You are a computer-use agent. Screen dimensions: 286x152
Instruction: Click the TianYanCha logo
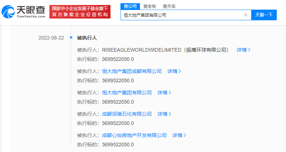click(23, 12)
